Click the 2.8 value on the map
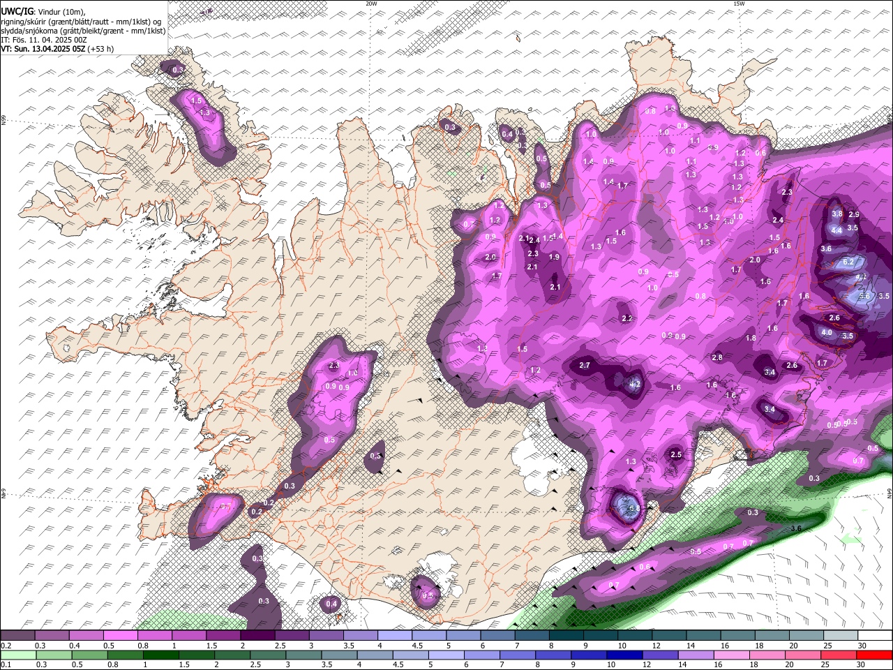Image resolution: width=893 pixels, height=670 pixels. pyautogui.click(x=717, y=357)
